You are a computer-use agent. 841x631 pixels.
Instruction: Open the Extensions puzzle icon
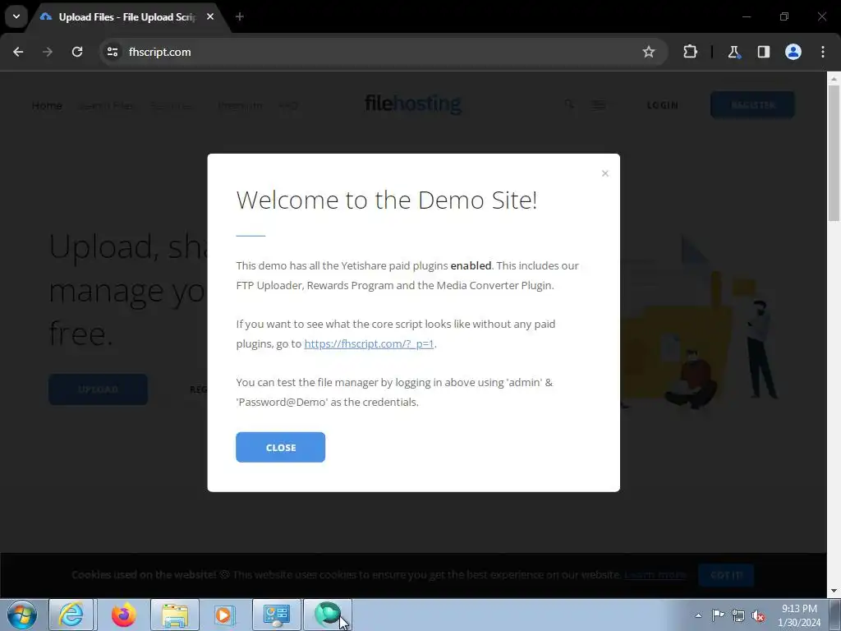click(x=690, y=52)
